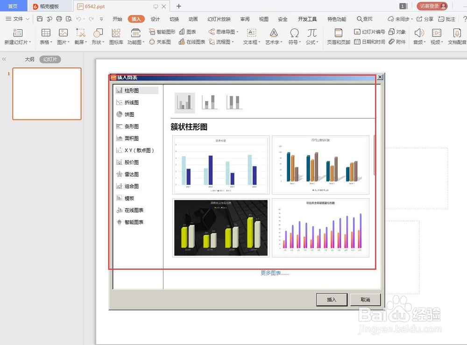The width and height of the screenshot is (467, 345).
Task: Click the Attachment icon
Action: 397,42
